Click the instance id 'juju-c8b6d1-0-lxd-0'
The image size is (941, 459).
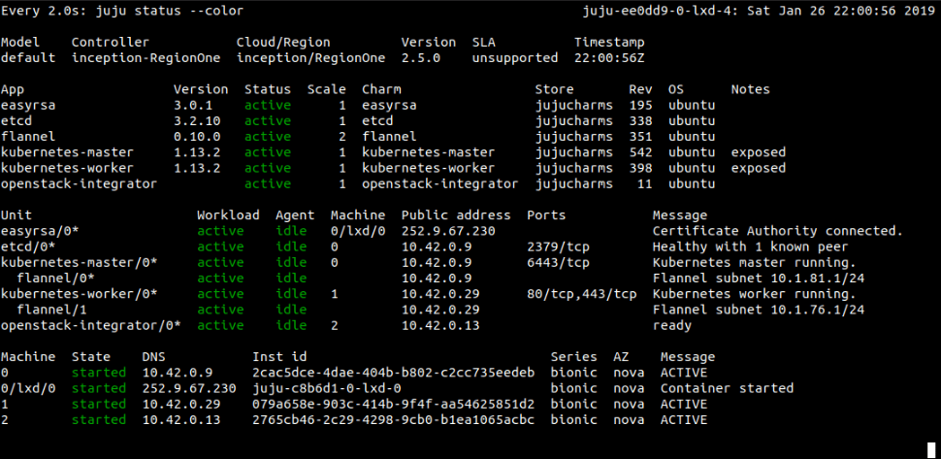pos(327,388)
